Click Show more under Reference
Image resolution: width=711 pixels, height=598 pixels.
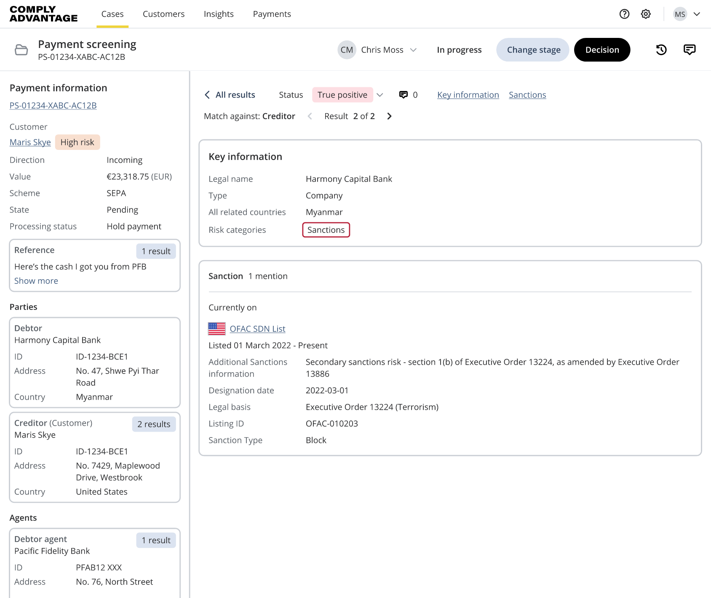[36, 281]
